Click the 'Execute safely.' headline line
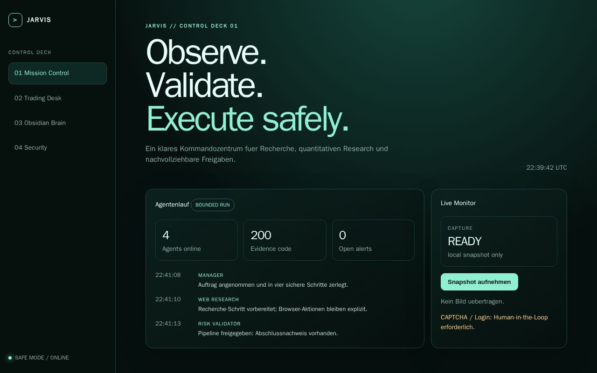597x373 pixels. tap(247, 119)
